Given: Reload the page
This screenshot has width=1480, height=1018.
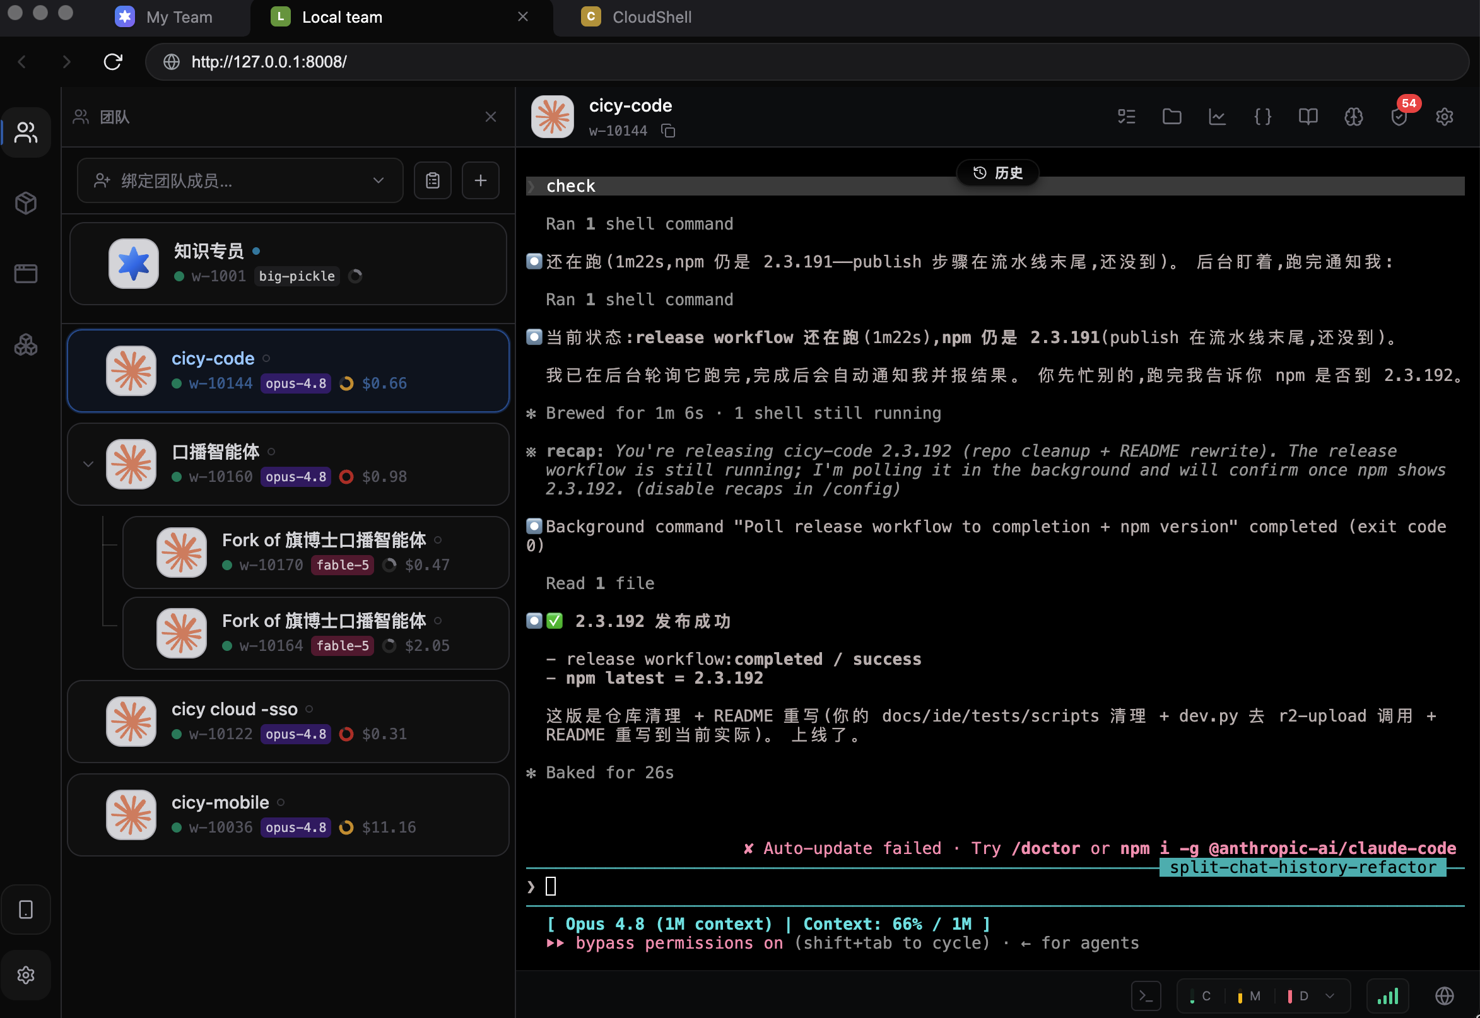Looking at the screenshot, I should [113, 62].
